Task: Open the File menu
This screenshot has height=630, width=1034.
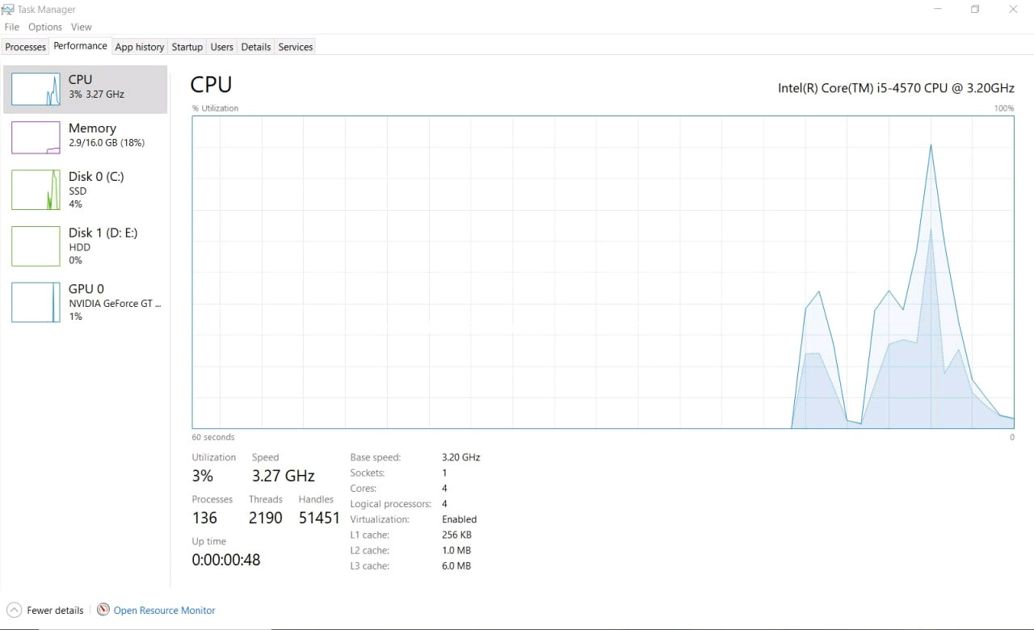Action: point(12,27)
